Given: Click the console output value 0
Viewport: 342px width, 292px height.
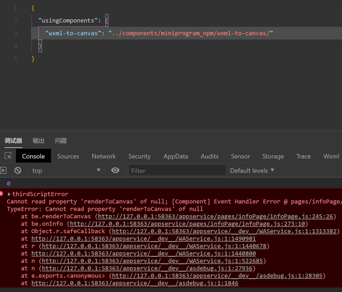Looking at the screenshot, I should (9, 183).
